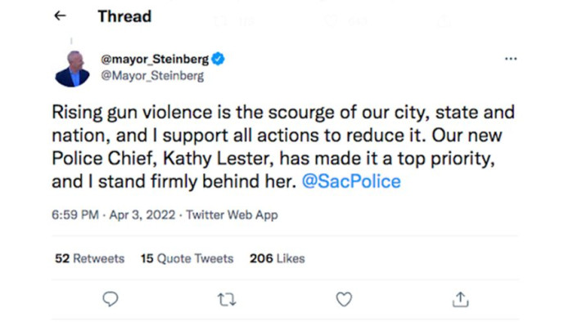
Task: Click the Twitter Web App source label
Action: pyautogui.click(x=232, y=215)
